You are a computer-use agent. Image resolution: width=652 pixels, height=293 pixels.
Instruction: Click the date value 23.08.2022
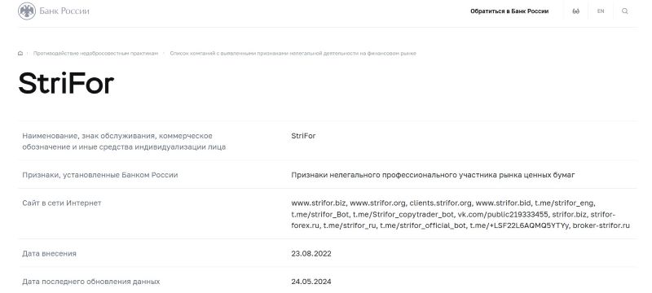coord(311,254)
